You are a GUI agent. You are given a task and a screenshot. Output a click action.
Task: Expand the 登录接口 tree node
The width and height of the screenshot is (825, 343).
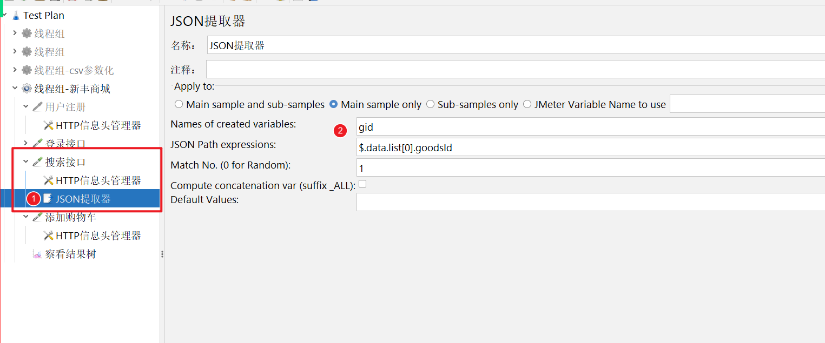click(x=25, y=143)
